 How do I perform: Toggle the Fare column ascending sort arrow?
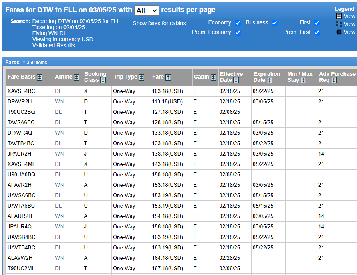pyautogui.click(x=168, y=77)
